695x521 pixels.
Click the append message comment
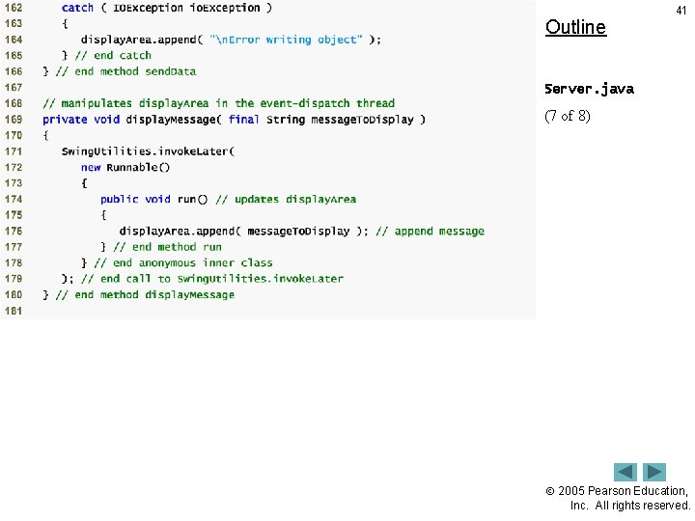click(430, 232)
